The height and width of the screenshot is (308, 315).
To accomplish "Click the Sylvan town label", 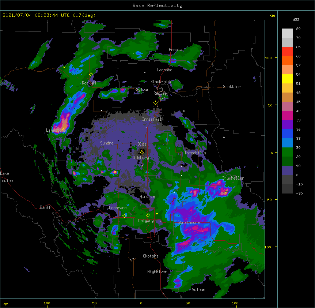I will pos(143,90).
